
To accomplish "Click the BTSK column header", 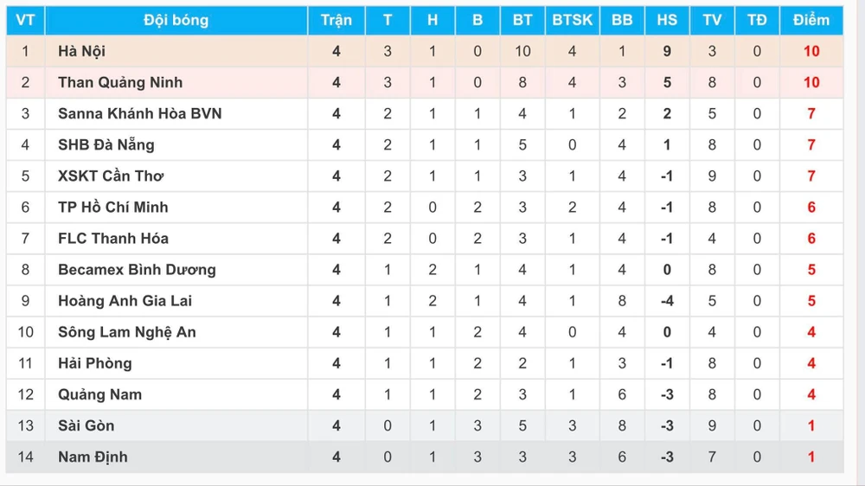I will pos(572,20).
